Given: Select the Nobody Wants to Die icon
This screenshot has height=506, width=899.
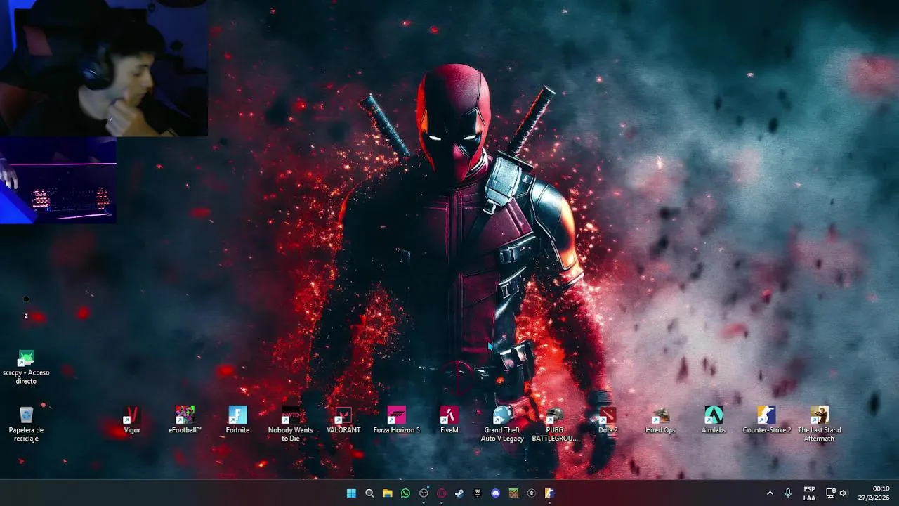Looking at the screenshot, I should pyautogui.click(x=290, y=424).
